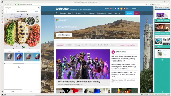
Task: Open the Window panel
Action: (x=2, y=19)
